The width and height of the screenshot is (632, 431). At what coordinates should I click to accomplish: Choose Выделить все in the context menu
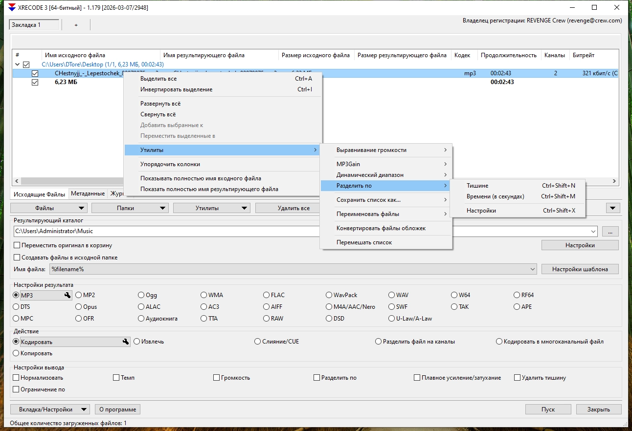click(223, 79)
